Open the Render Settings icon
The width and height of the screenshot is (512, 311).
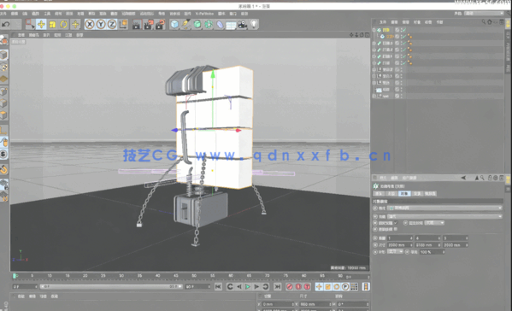[x=160, y=25]
